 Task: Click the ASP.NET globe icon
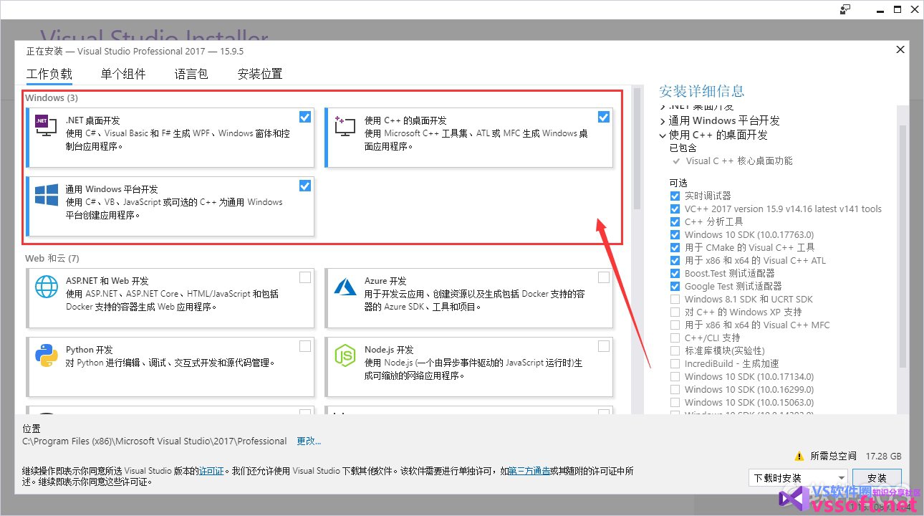(47, 287)
